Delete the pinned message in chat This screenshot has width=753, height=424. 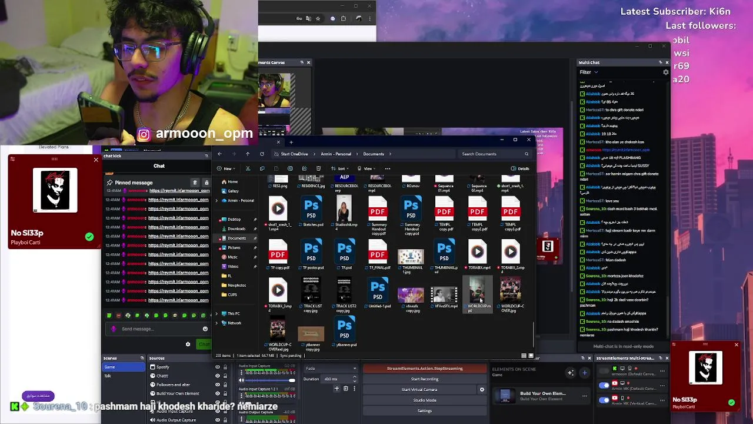(x=195, y=183)
